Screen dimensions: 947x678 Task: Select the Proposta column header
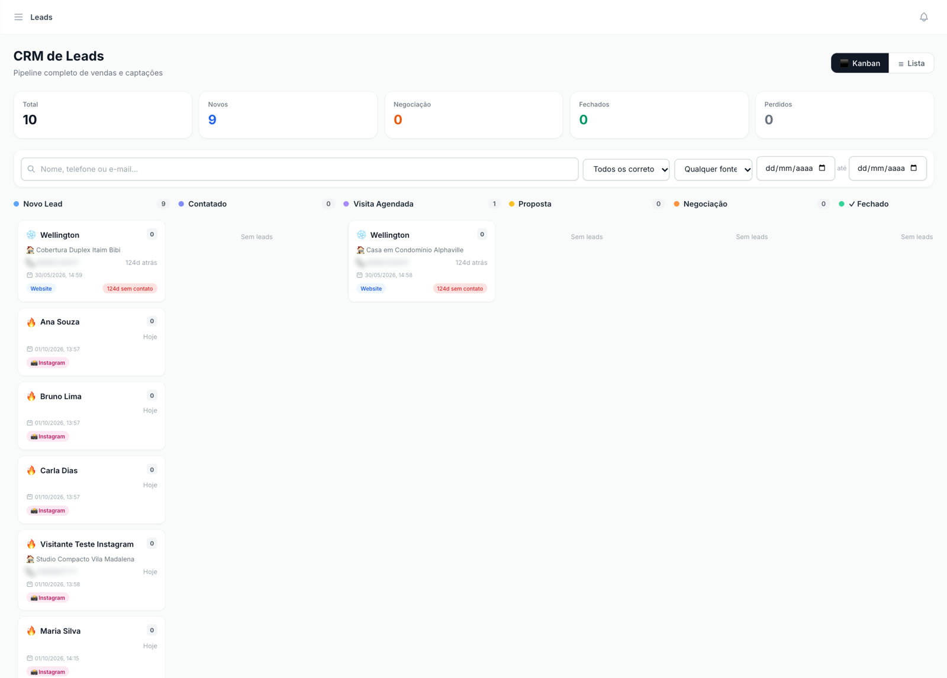(x=534, y=204)
